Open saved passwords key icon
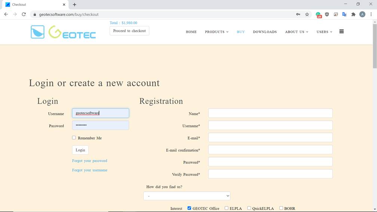 click(x=298, y=15)
